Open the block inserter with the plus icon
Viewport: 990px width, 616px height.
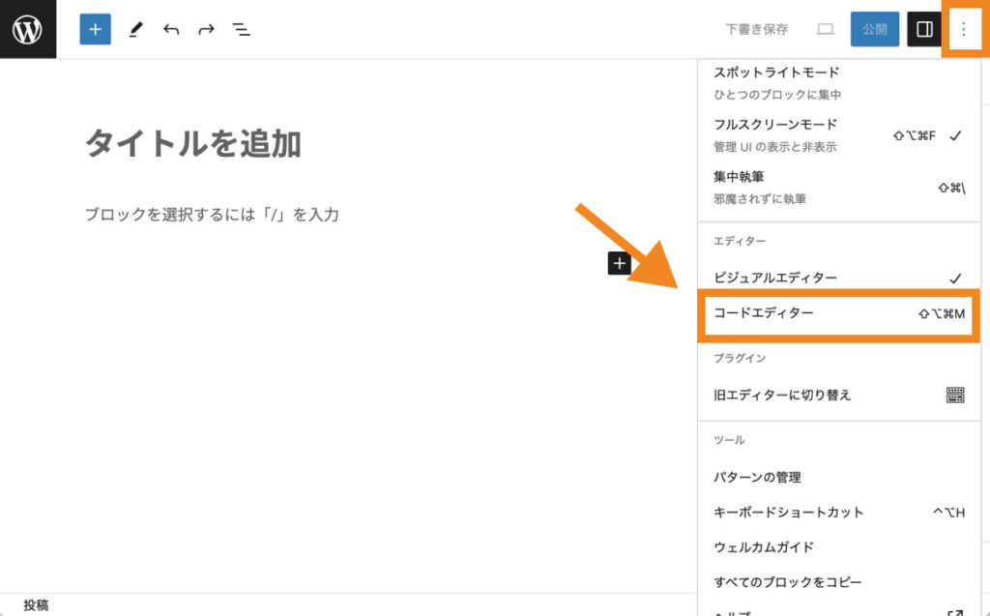click(x=94, y=29)
